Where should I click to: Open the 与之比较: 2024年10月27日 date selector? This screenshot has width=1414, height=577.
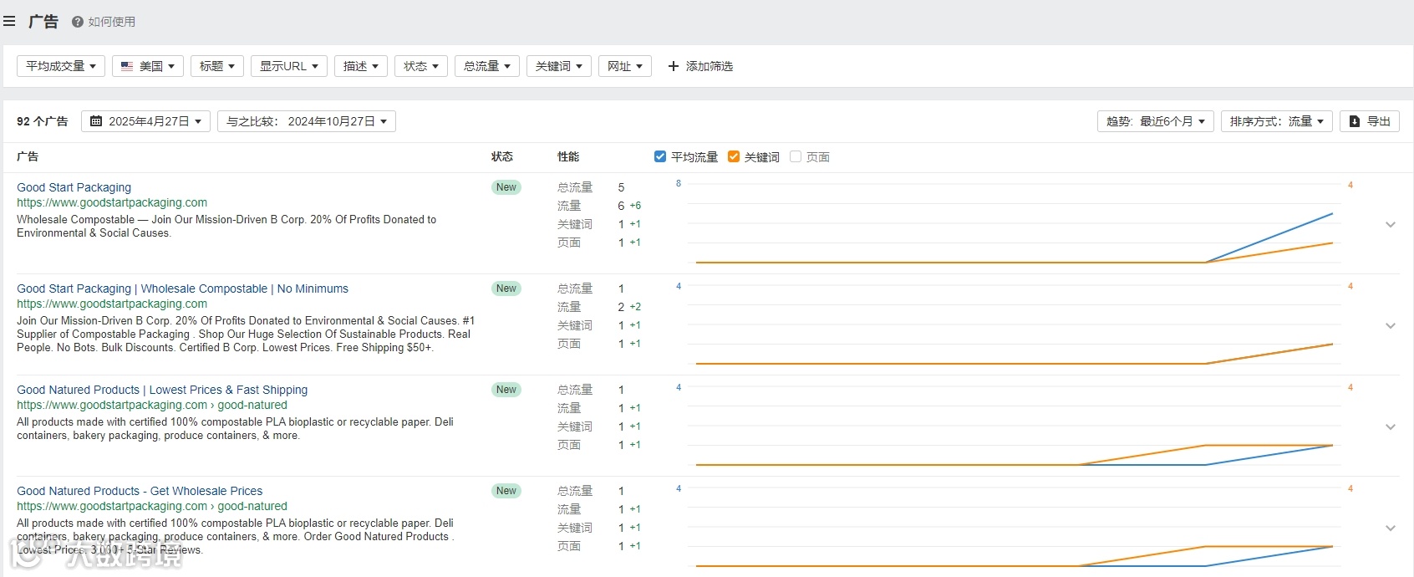coord(306,121)
